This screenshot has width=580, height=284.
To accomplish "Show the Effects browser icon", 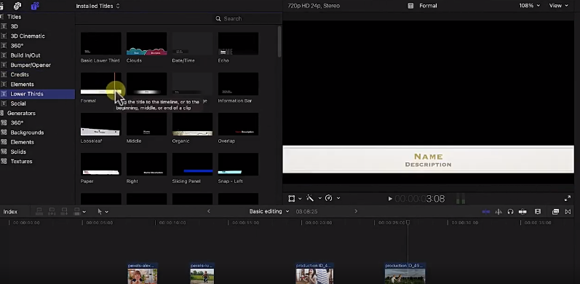I will tap(555, 211).
